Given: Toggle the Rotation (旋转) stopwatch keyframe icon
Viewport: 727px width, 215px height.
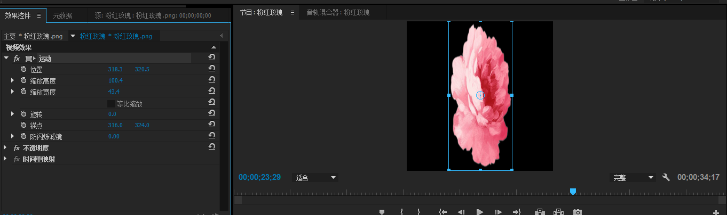Looking at the screenshot, I should pyautogui.click(x=23, y=114).
